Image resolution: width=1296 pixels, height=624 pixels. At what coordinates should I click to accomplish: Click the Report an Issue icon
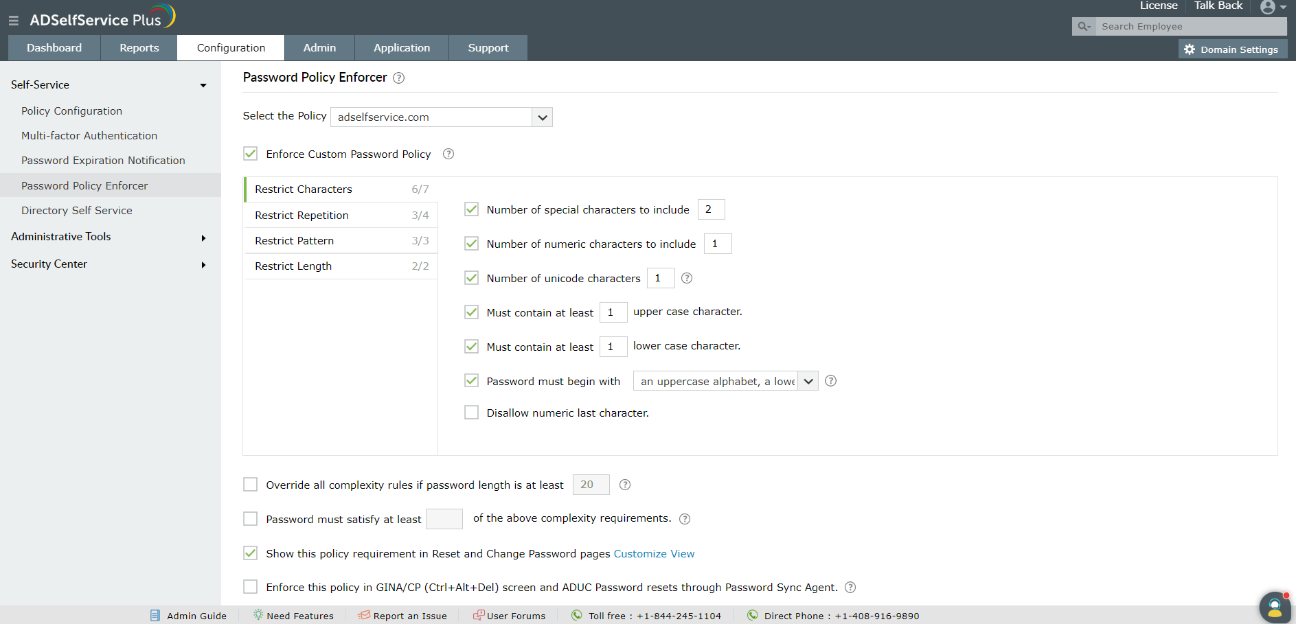pyautogui.click(x=364, y=615)
